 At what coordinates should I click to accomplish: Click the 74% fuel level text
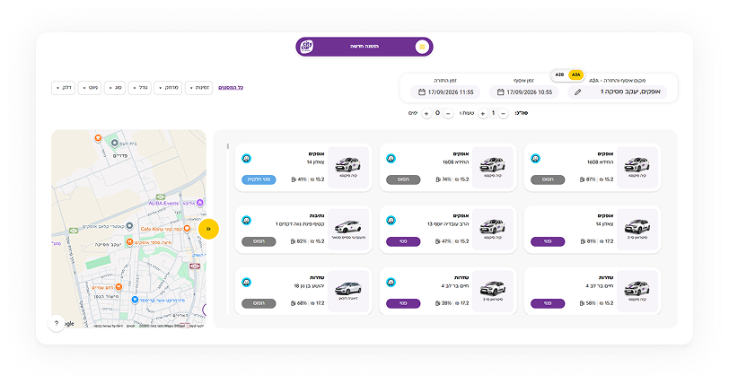point(447,179)
